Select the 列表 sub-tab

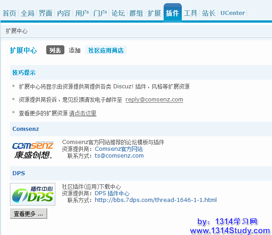[x=55, y=50]
